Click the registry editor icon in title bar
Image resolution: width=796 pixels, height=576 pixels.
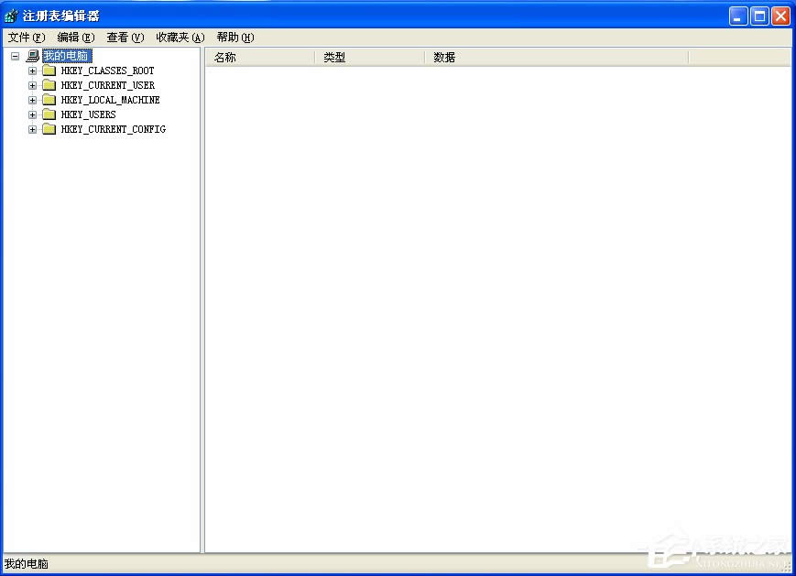click(10, 15)
